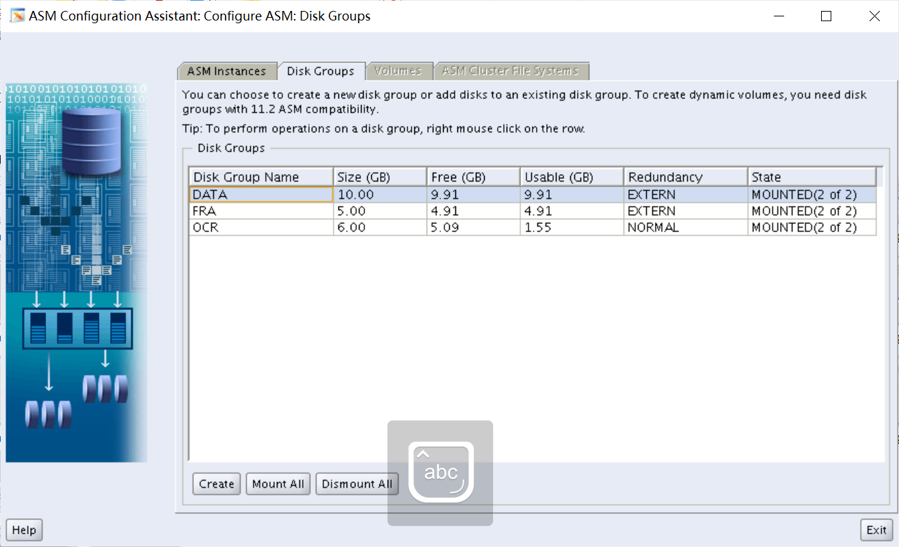899x547 pixels.
Task: Maximize the ASM Configuration Assistant window
Action: point(826,16)
